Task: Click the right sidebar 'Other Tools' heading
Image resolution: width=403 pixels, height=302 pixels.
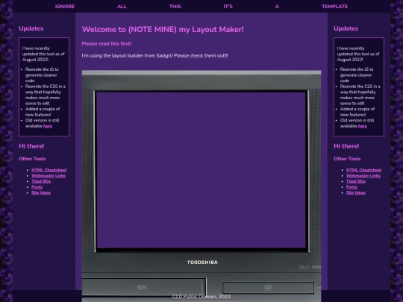Action: pyautogui.click(x=347, y=159)
